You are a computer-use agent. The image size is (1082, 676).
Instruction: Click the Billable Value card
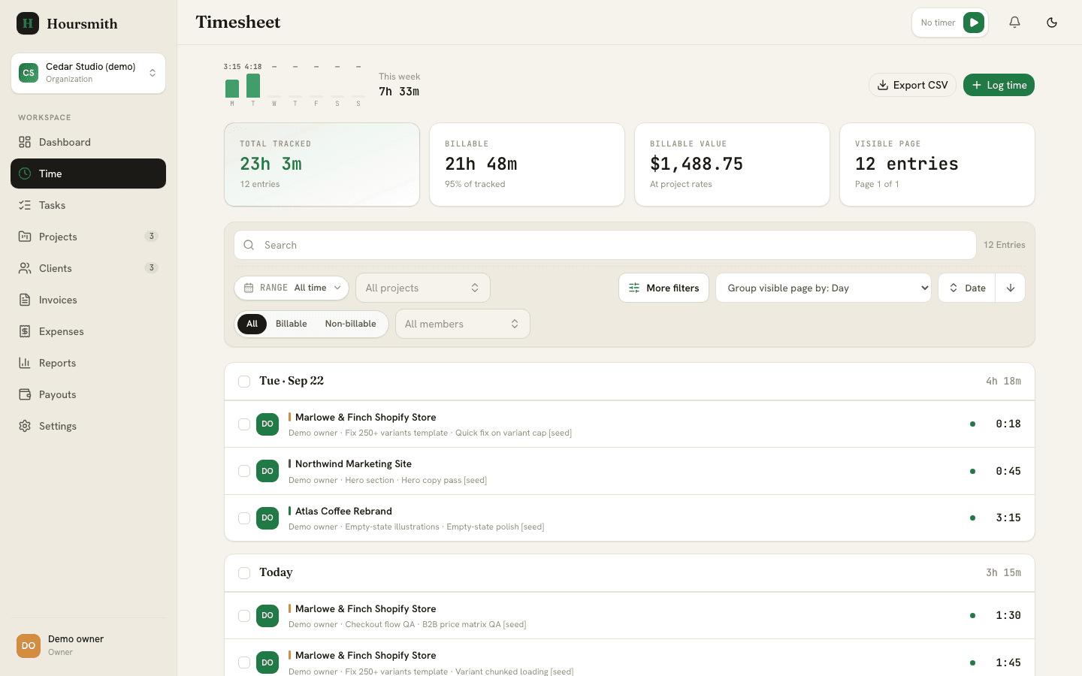coord(732,164)
